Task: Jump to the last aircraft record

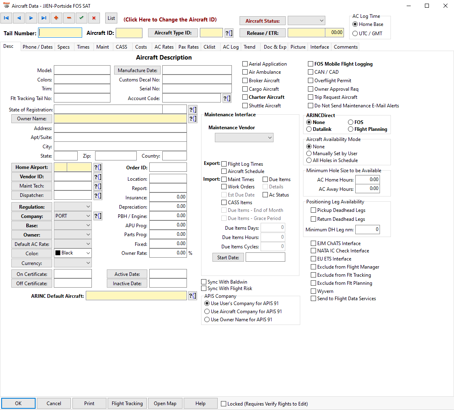Action: click(x=44, y=18)
